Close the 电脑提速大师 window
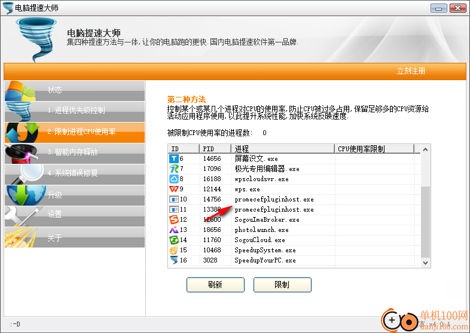Image resolution: width=470 pixels, height=333 pixels. (457, 8)
